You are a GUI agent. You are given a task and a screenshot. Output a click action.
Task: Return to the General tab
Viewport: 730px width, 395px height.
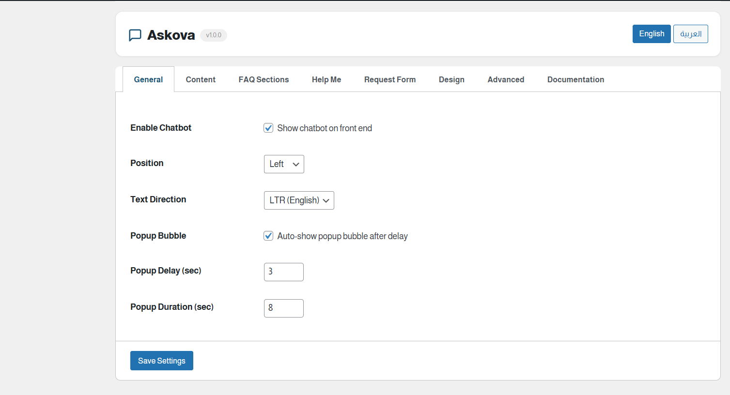pos(148,79)
